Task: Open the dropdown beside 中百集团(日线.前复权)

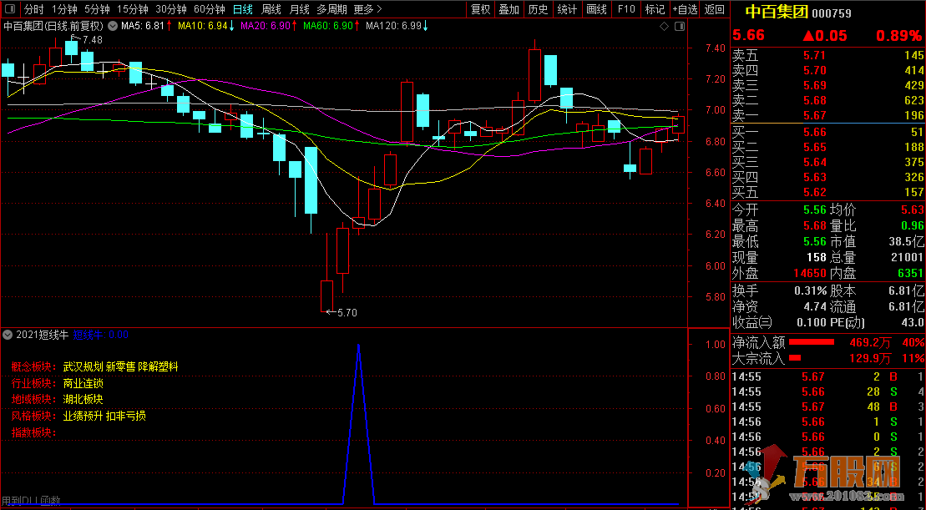Action: click(113, 26)
